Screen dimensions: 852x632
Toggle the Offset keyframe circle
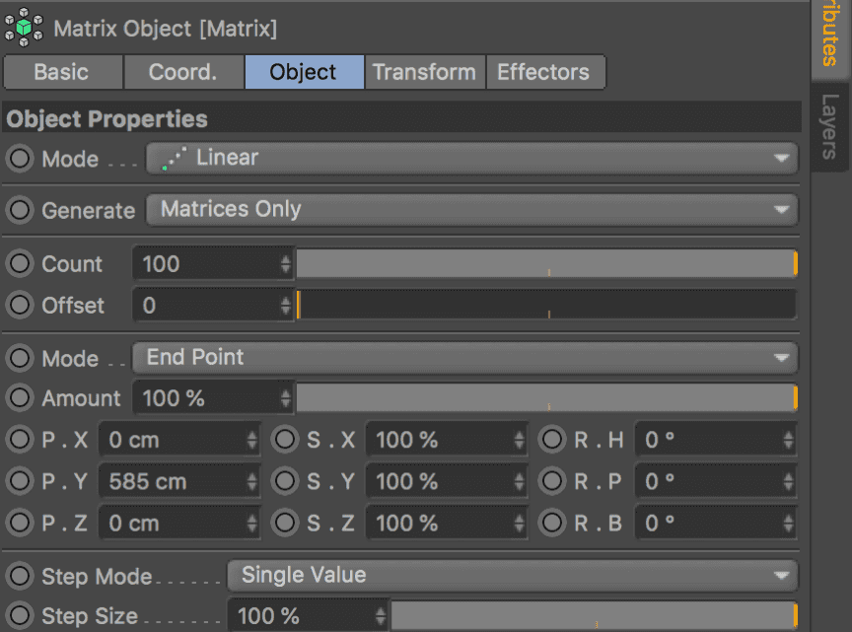click(x=20, y=306)
